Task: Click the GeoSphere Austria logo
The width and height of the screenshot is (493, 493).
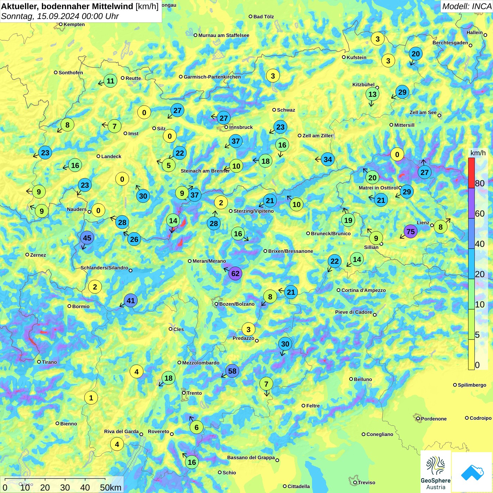Action: [436, 472]
